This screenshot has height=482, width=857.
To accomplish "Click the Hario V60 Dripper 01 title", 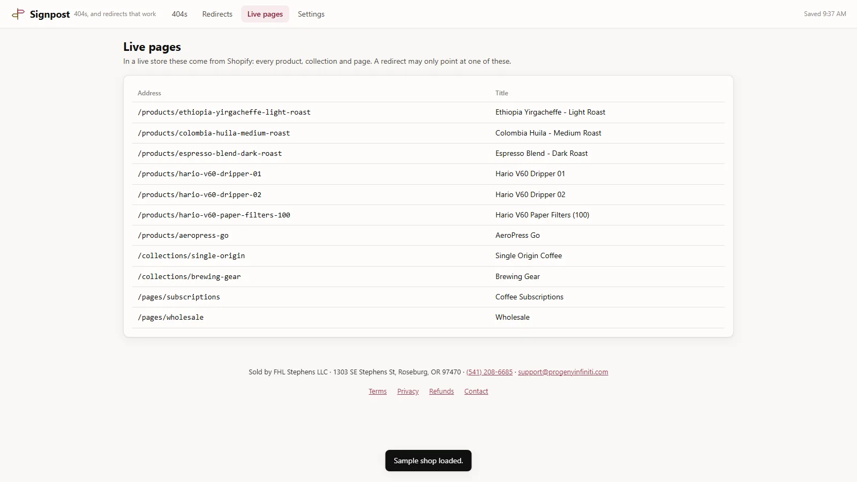I will pos(530,174).
